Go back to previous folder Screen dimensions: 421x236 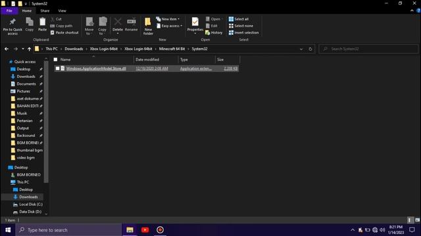7,49
